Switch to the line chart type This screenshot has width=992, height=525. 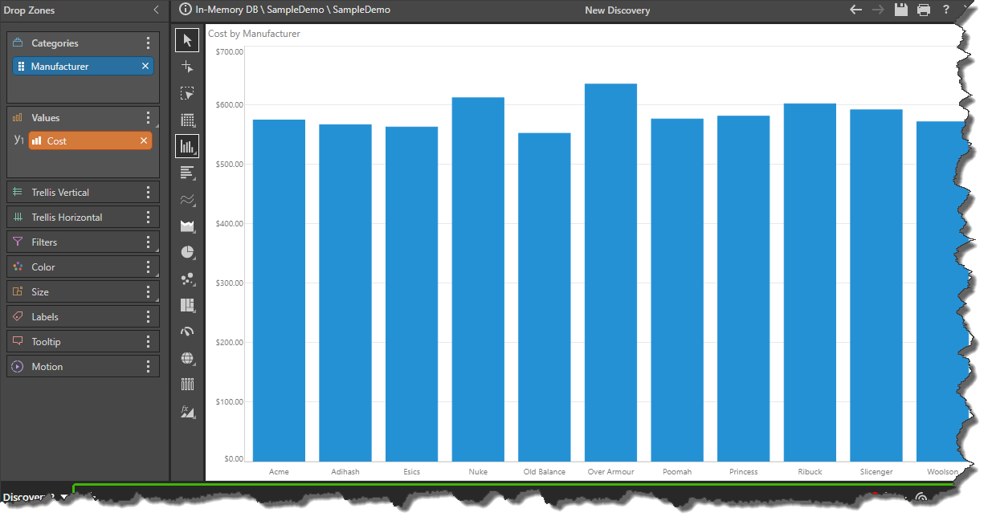(x=187, y=199)
